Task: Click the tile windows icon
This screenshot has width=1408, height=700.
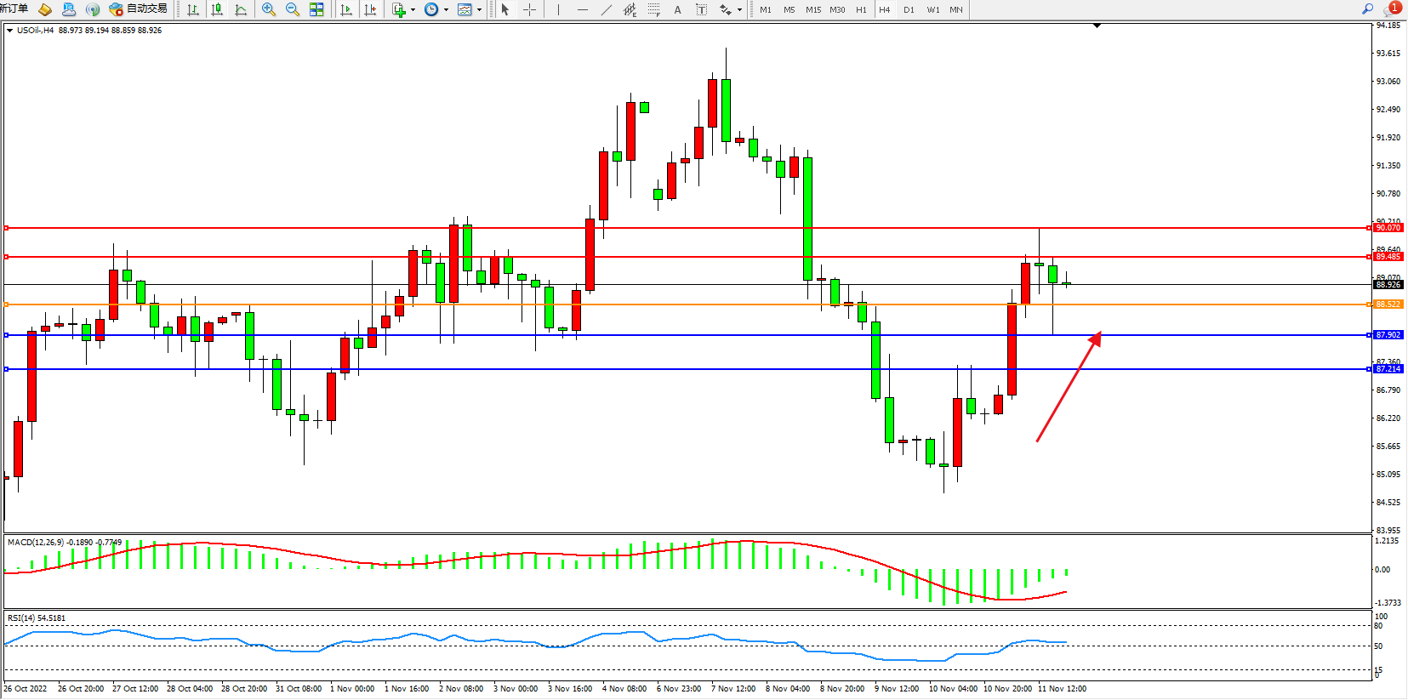Action: [316, 9]
